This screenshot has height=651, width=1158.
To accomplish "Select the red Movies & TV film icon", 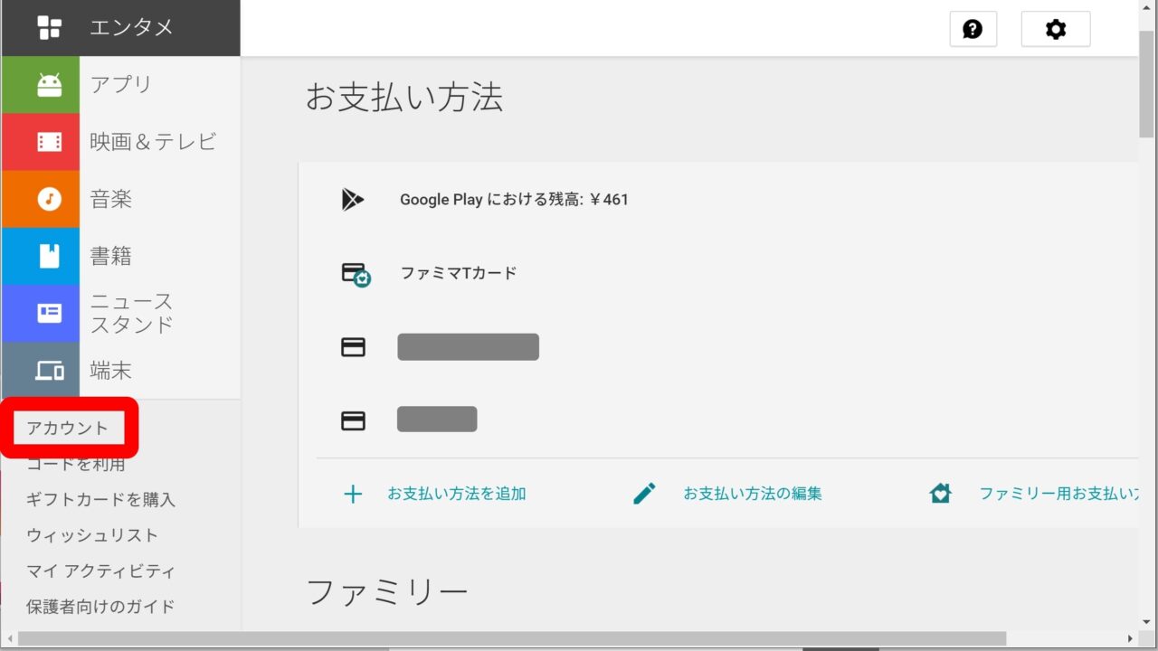I will click(49, 142).
